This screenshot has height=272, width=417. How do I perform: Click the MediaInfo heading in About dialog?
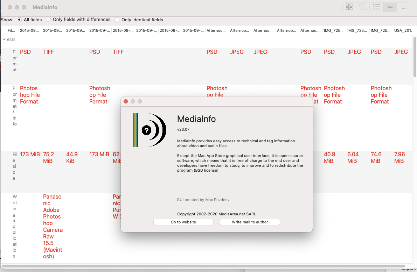coord(196,119)
